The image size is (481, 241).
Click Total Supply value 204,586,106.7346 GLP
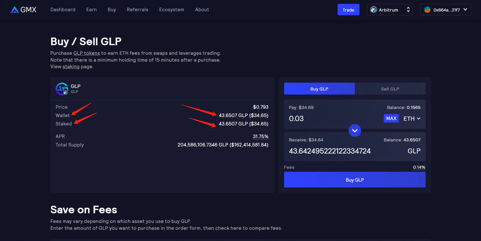[223, 145]
